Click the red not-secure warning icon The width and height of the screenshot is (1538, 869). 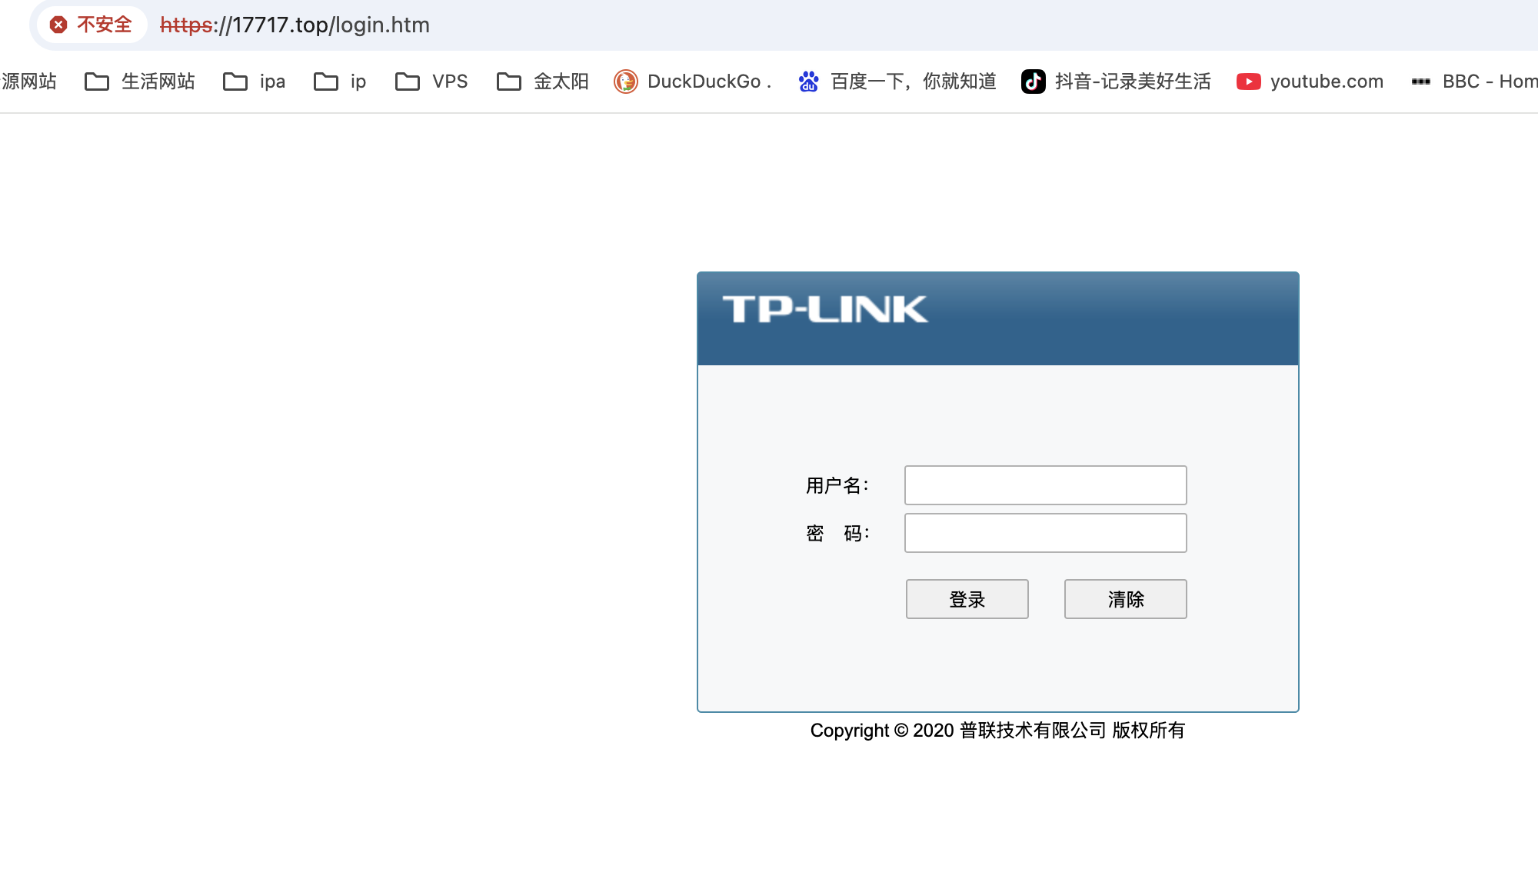pos(58,25)
